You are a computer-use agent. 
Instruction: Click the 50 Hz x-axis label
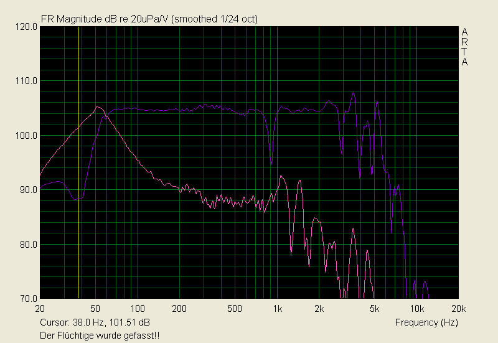click(x=95, y=309)
